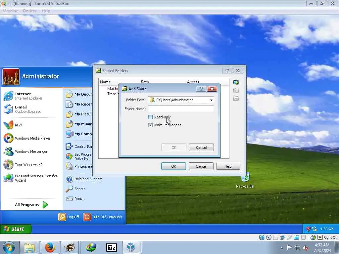The image size is (339, 254).
Task: Expand All Programs arrow in Start menu
Action: click(x=45, y=204)
